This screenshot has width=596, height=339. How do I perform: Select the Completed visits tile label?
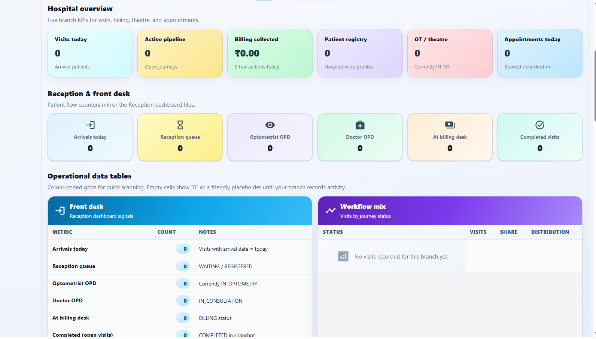tap(540, 137)
